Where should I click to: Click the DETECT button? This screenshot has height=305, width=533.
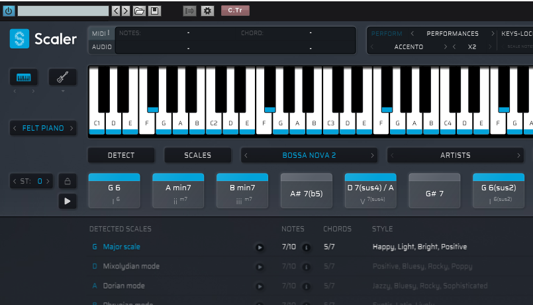click(121, 155)
